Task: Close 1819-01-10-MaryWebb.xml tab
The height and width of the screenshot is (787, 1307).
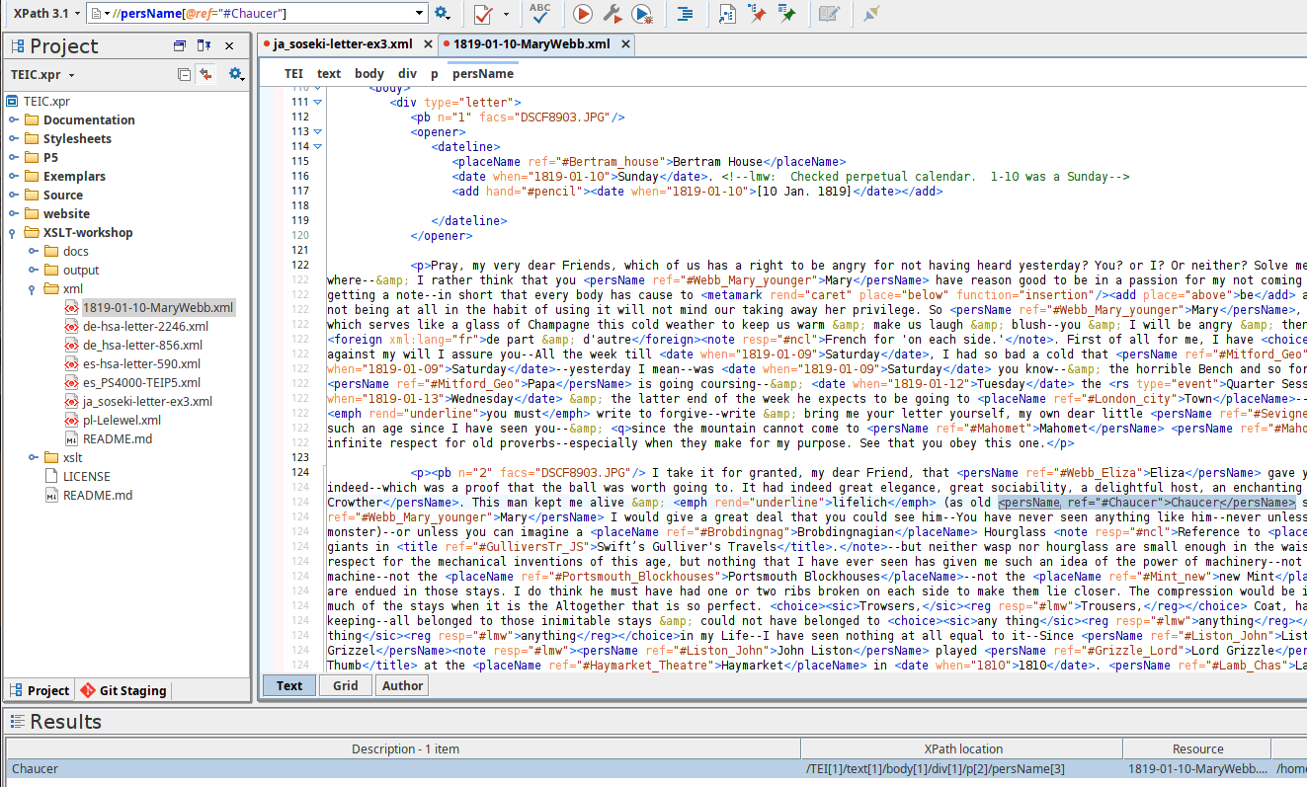Action: tap(623, 44)
